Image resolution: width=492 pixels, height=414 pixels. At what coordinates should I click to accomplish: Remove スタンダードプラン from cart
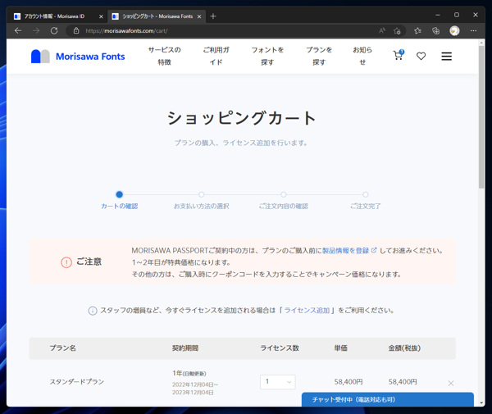(x=450, y=384)
